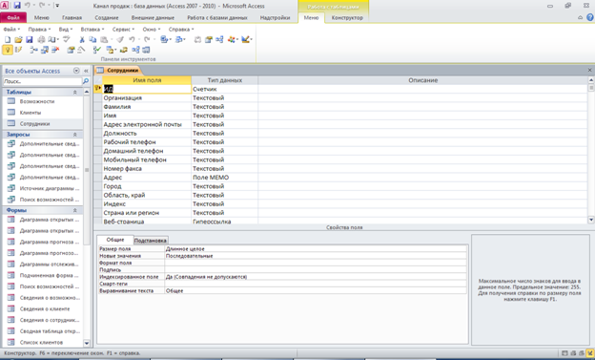595x360 pixels.
Task: Switch to the Внешние данные ribbon tab
Action: coord(153,17)
